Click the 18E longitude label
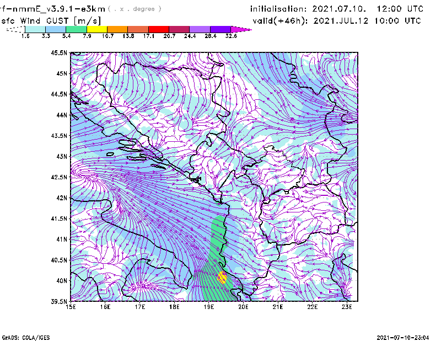The height and width of the screenshot is (341, 441). [174, 307]
